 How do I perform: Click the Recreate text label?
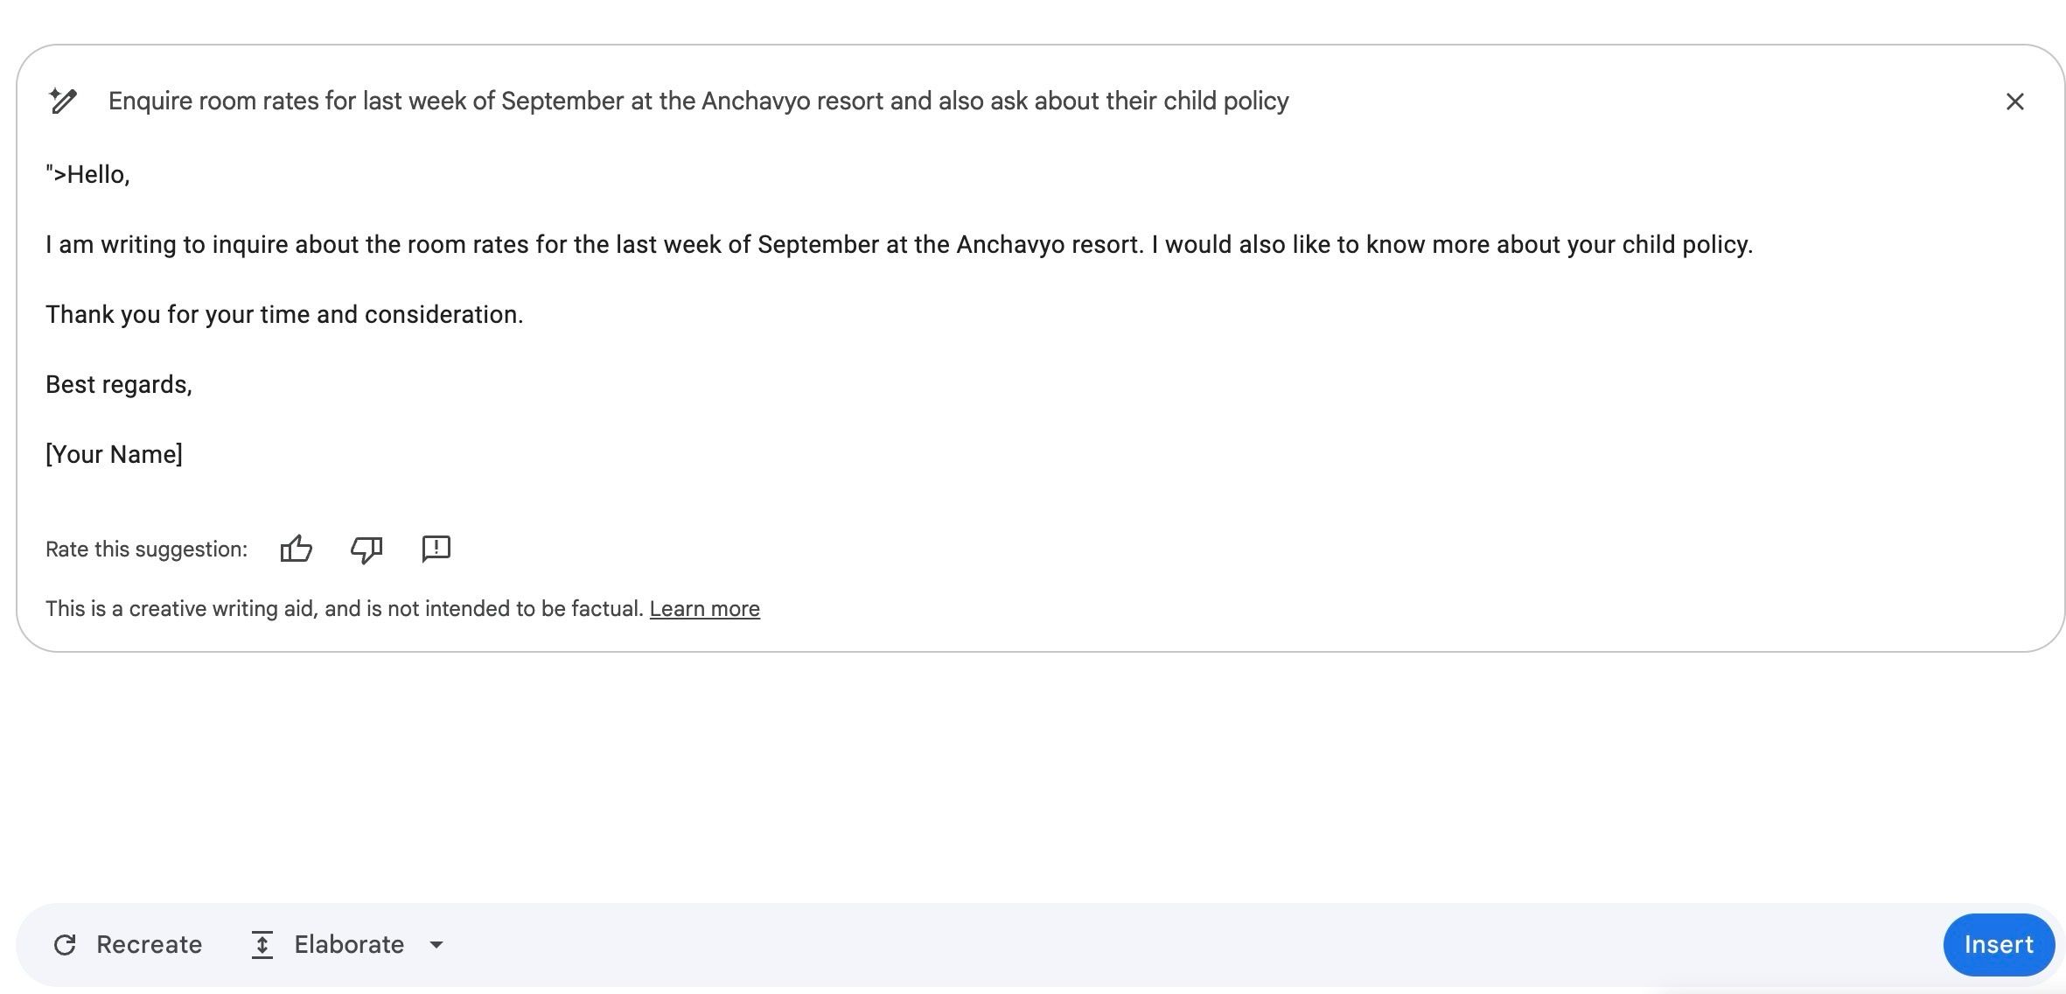coord(149,945)
